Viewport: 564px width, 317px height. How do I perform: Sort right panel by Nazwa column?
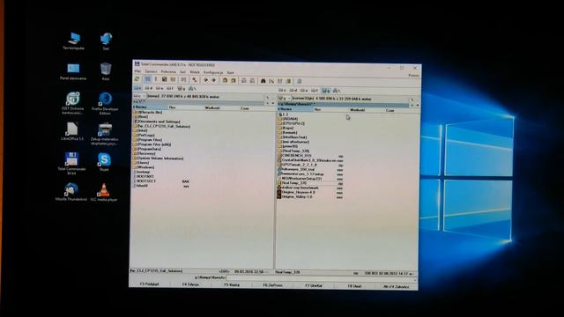click(294, 109)
